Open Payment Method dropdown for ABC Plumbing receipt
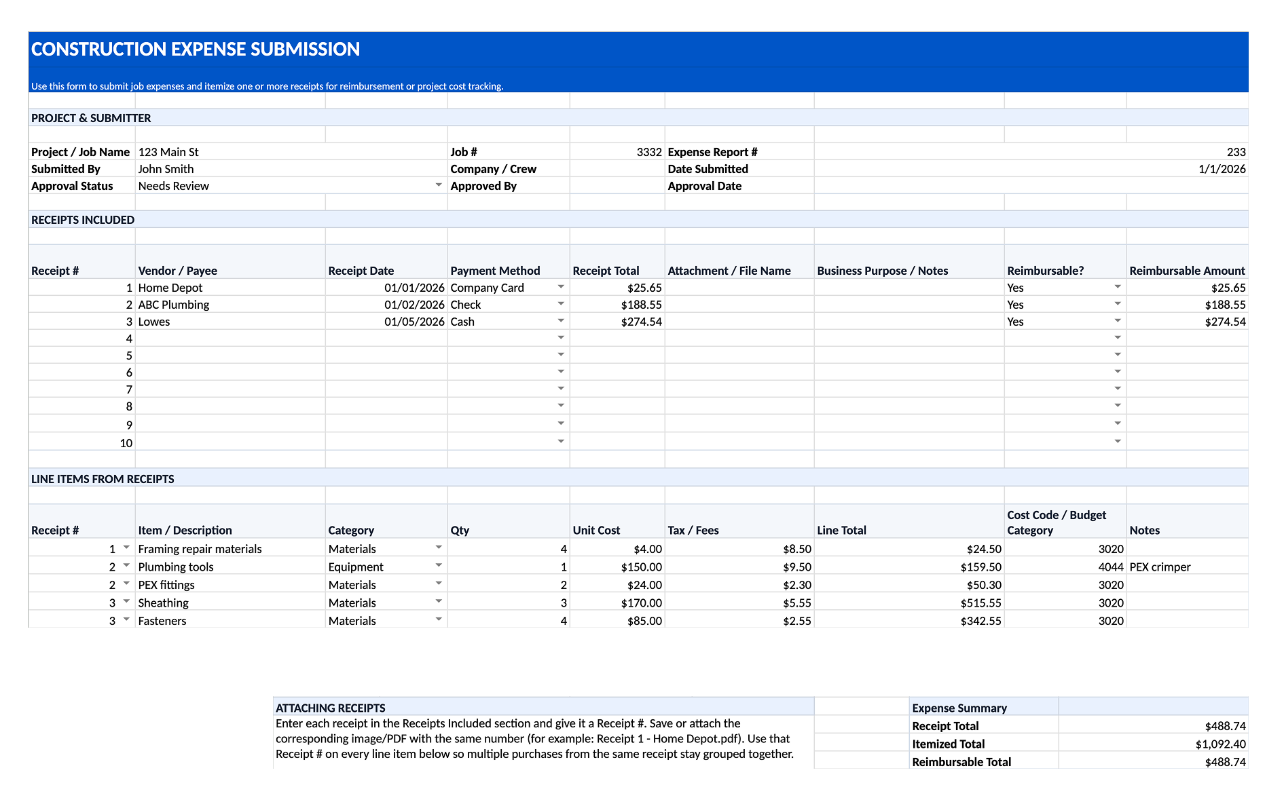The height and width of the screenshot is (800, 1284). [x=561, y=304]
